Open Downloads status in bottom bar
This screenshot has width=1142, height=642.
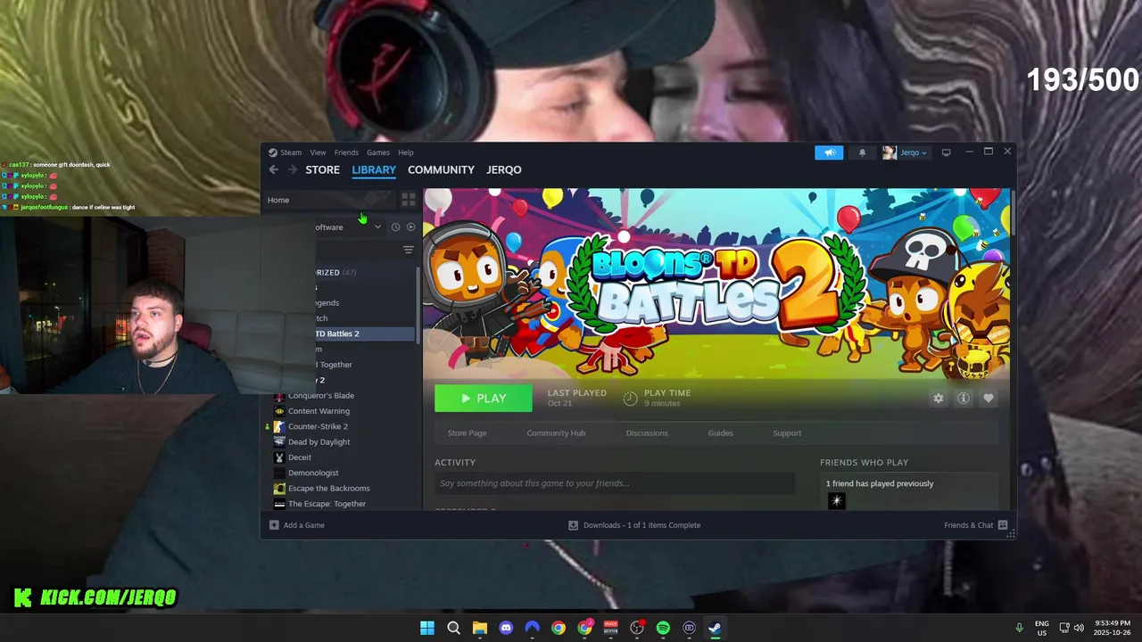(x=634, y=525)
